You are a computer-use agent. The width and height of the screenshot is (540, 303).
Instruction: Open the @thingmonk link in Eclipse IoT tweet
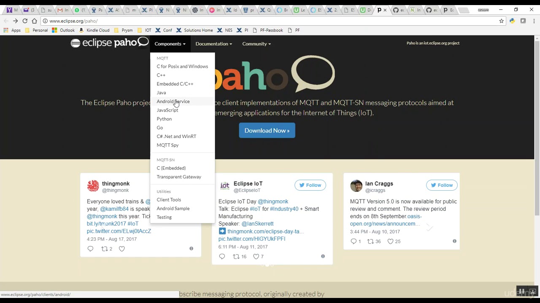pos(273,202)
